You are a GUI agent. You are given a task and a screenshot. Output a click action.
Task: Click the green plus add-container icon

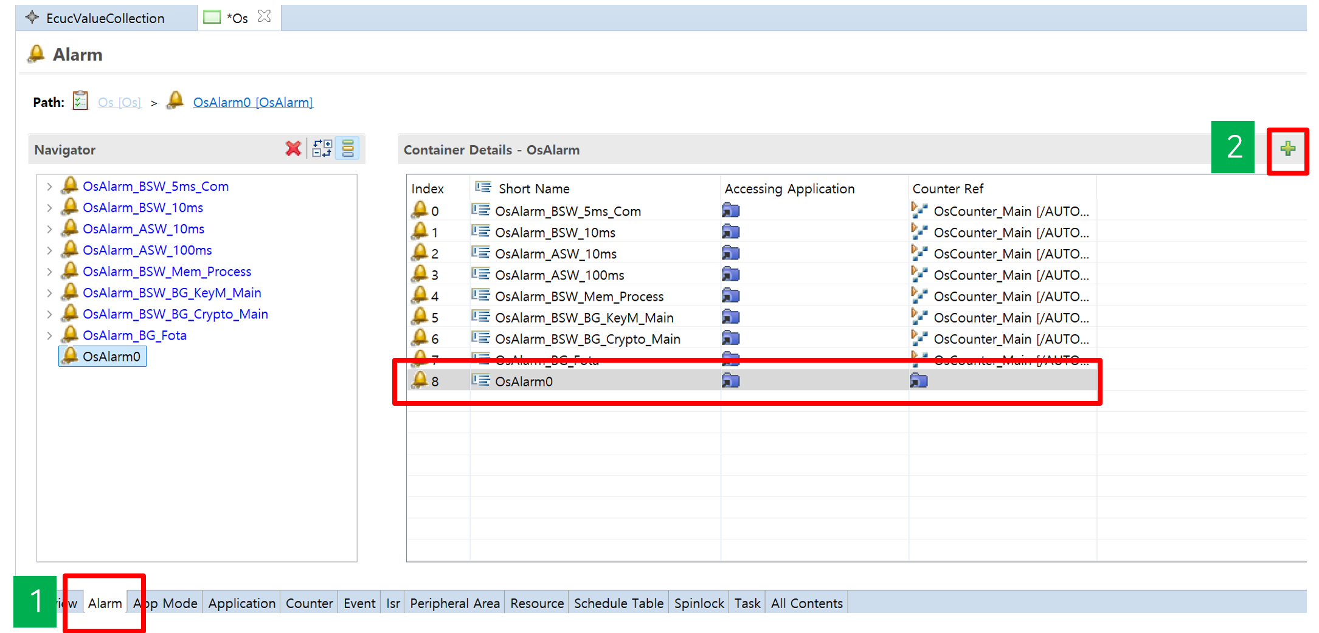coord(1287,149)
